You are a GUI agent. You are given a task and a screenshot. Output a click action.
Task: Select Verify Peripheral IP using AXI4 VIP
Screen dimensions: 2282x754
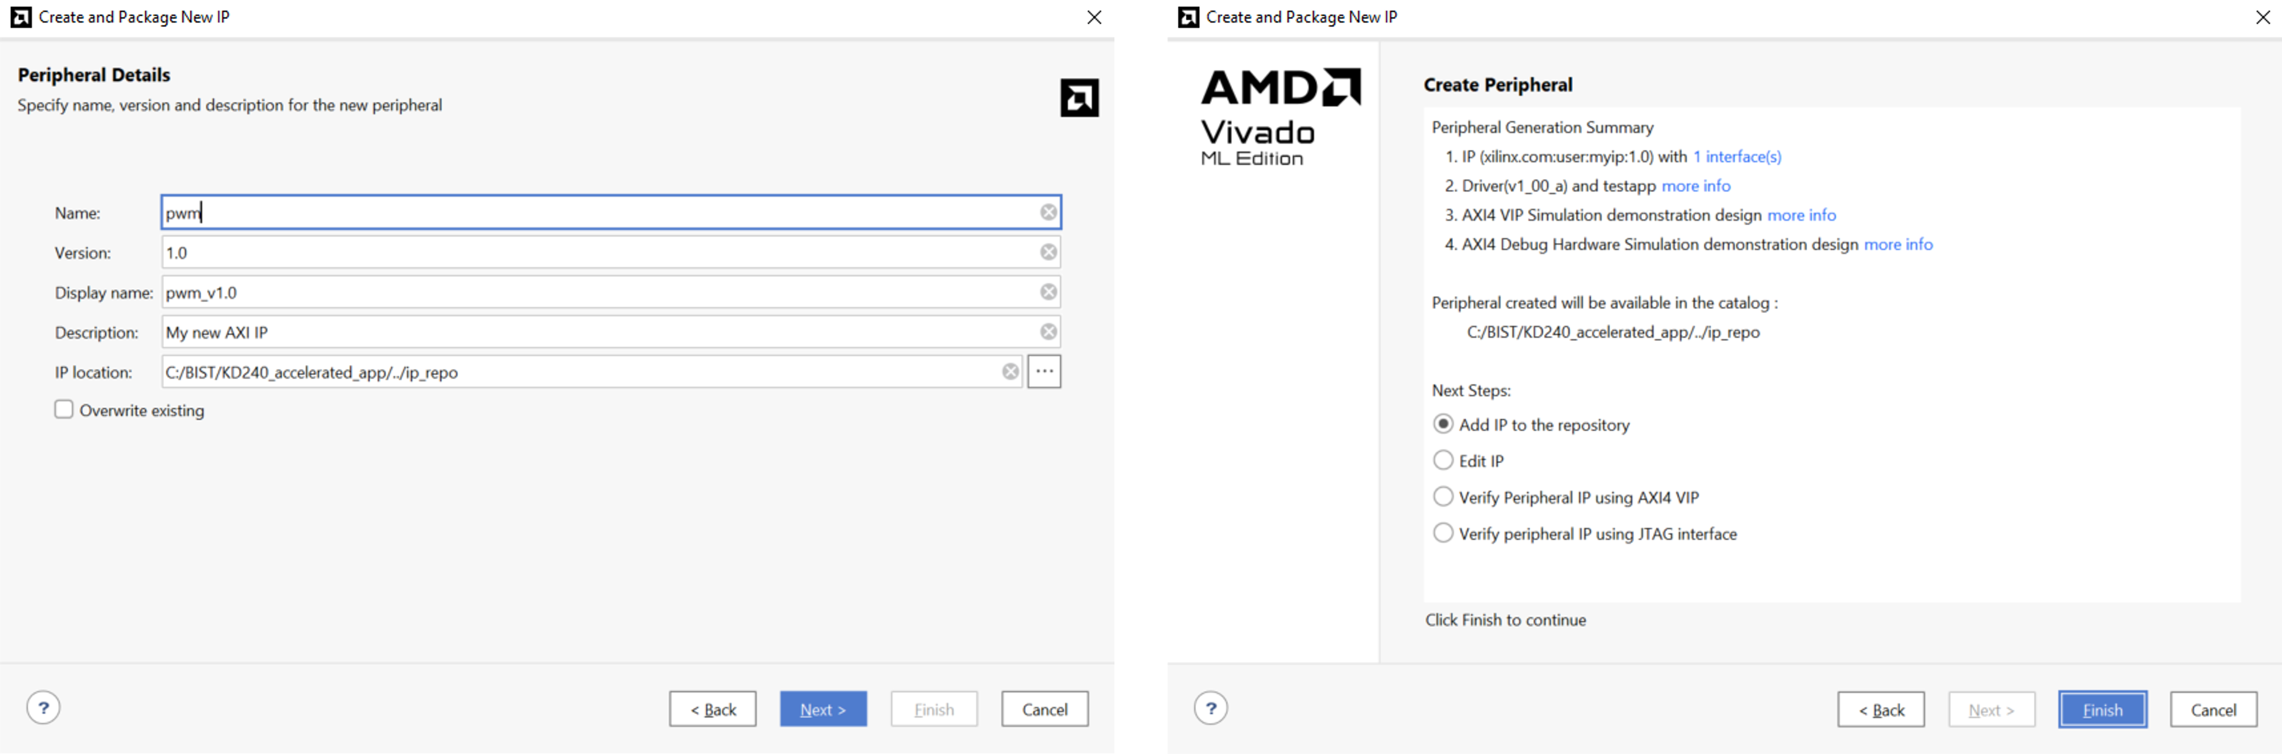tap(1443, 497)
